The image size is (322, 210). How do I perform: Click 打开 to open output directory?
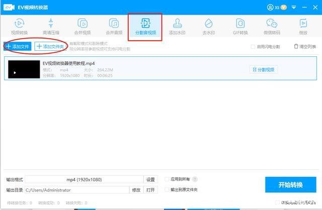click(150, 190)
